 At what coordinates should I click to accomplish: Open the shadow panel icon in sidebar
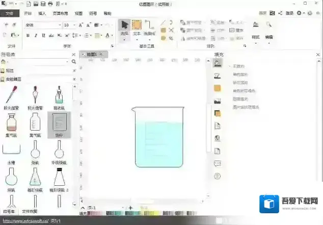pyautogui.click(x=217, y=113)
